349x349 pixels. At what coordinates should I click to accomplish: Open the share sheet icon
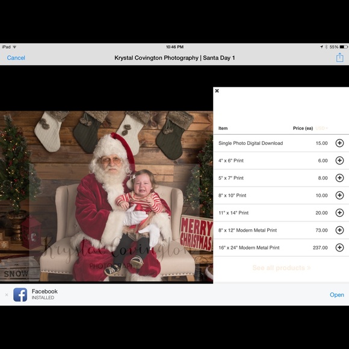click(x=339, y=57)
